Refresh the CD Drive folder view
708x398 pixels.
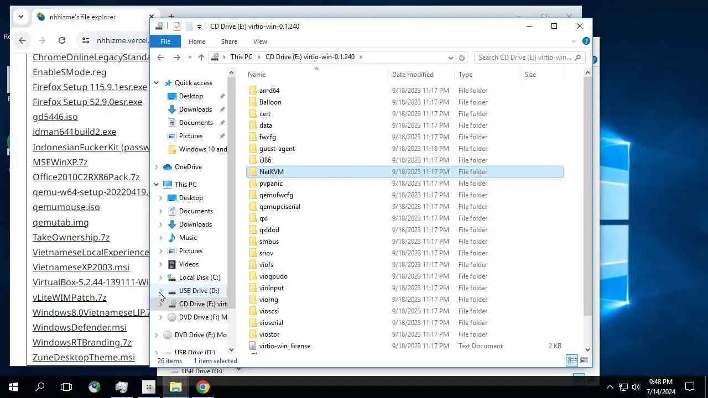click(x=462, y=57)
